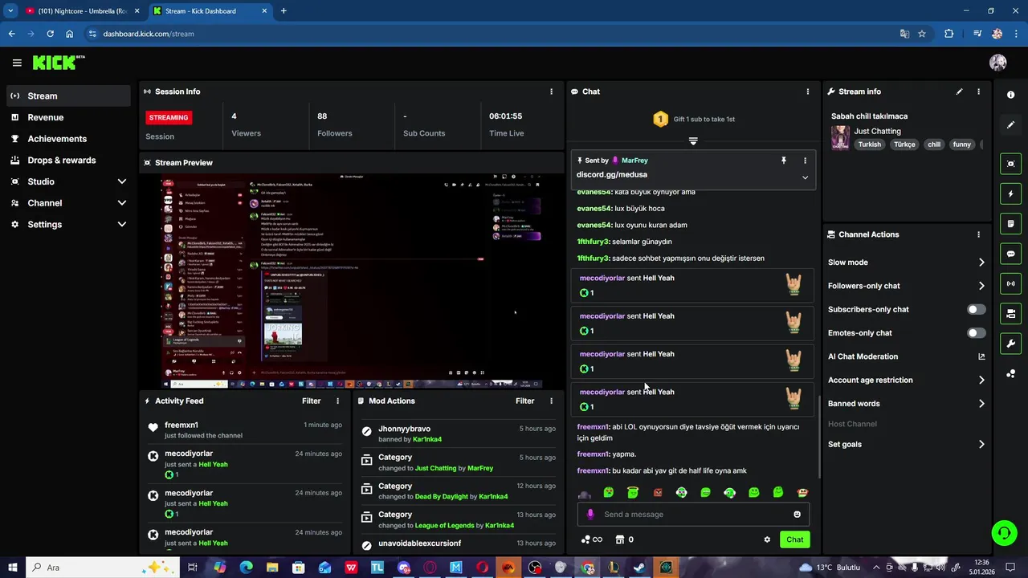This screenshot has width=1028, height=578.
Task: Select Stream in the sidebar
Action: coord(69,96)
